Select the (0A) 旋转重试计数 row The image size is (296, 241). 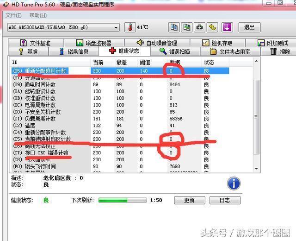[120, 91]
